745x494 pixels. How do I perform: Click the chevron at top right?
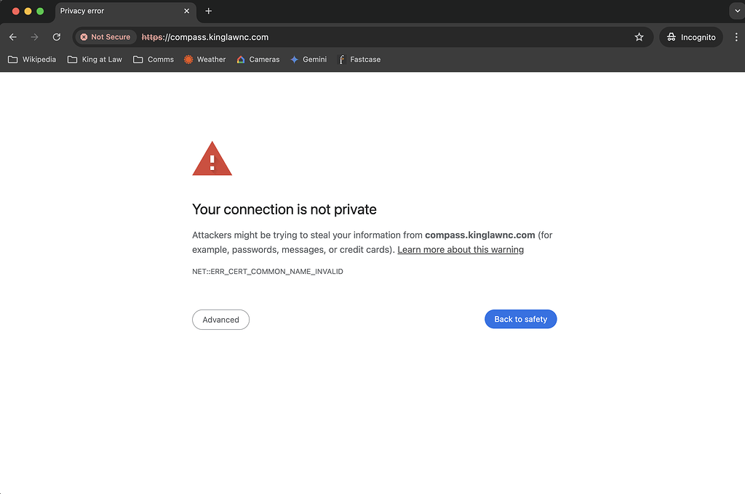pos(737,11)
